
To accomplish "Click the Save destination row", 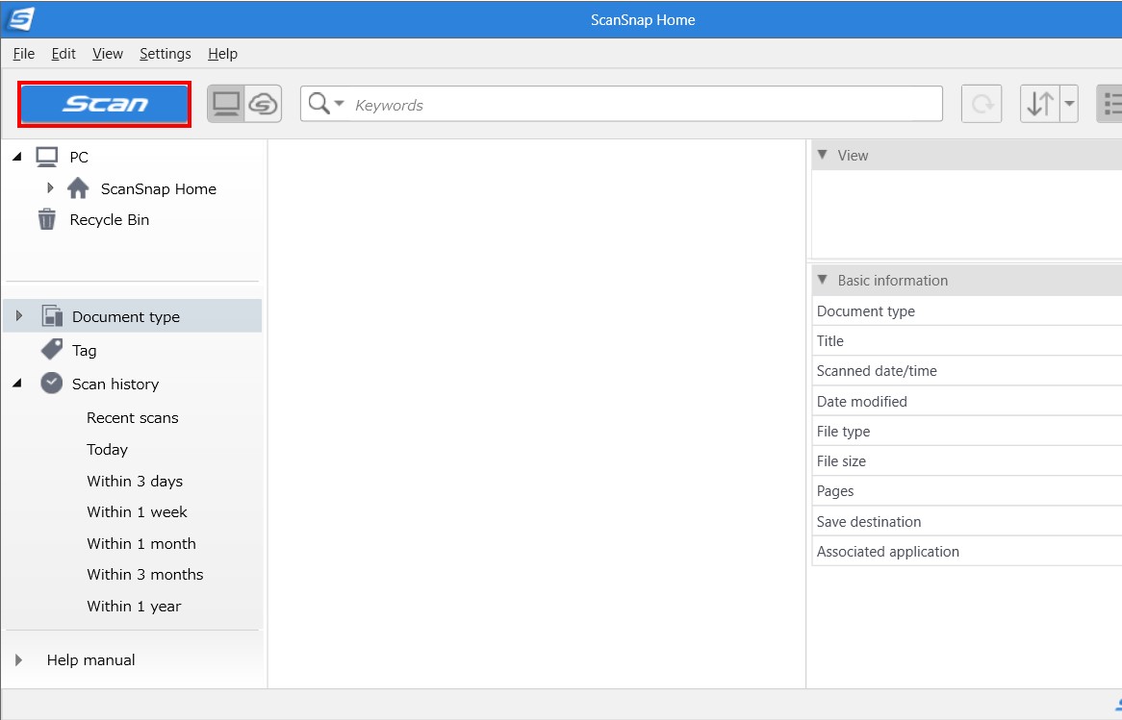I will (x=967, y=521).
